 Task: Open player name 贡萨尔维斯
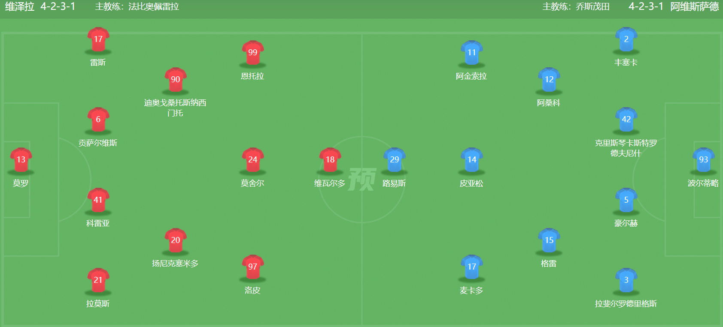coord(98,143)
